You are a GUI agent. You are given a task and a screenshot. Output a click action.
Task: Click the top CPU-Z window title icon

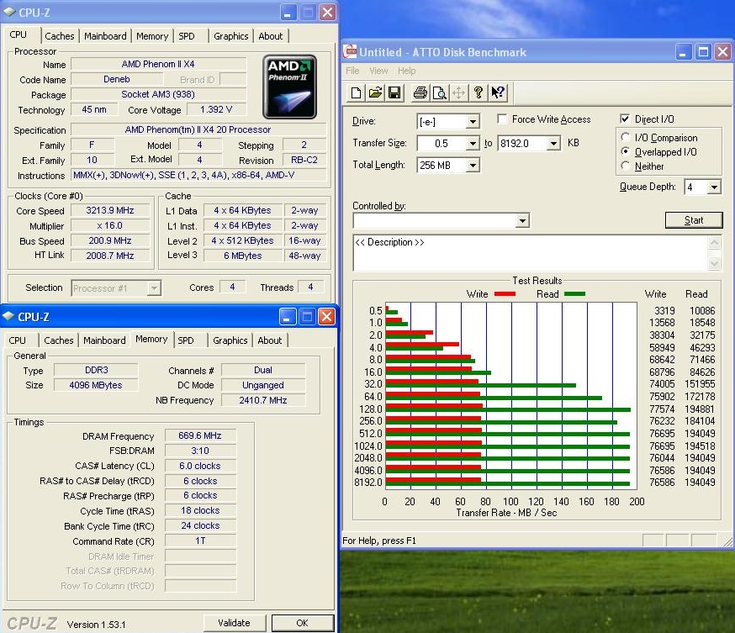pos(9,13)
